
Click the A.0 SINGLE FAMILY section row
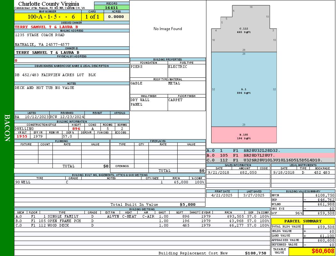point(142,217)
